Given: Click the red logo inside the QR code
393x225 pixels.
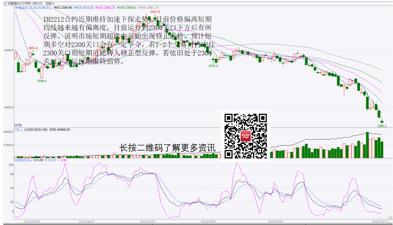Looking at the screenshot, I should pyautogui.click(x=246, y=136).
